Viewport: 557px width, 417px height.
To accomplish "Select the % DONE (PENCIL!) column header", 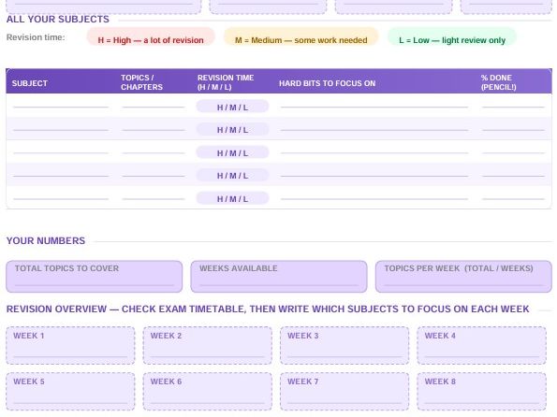I will click(x=498, y=82).
